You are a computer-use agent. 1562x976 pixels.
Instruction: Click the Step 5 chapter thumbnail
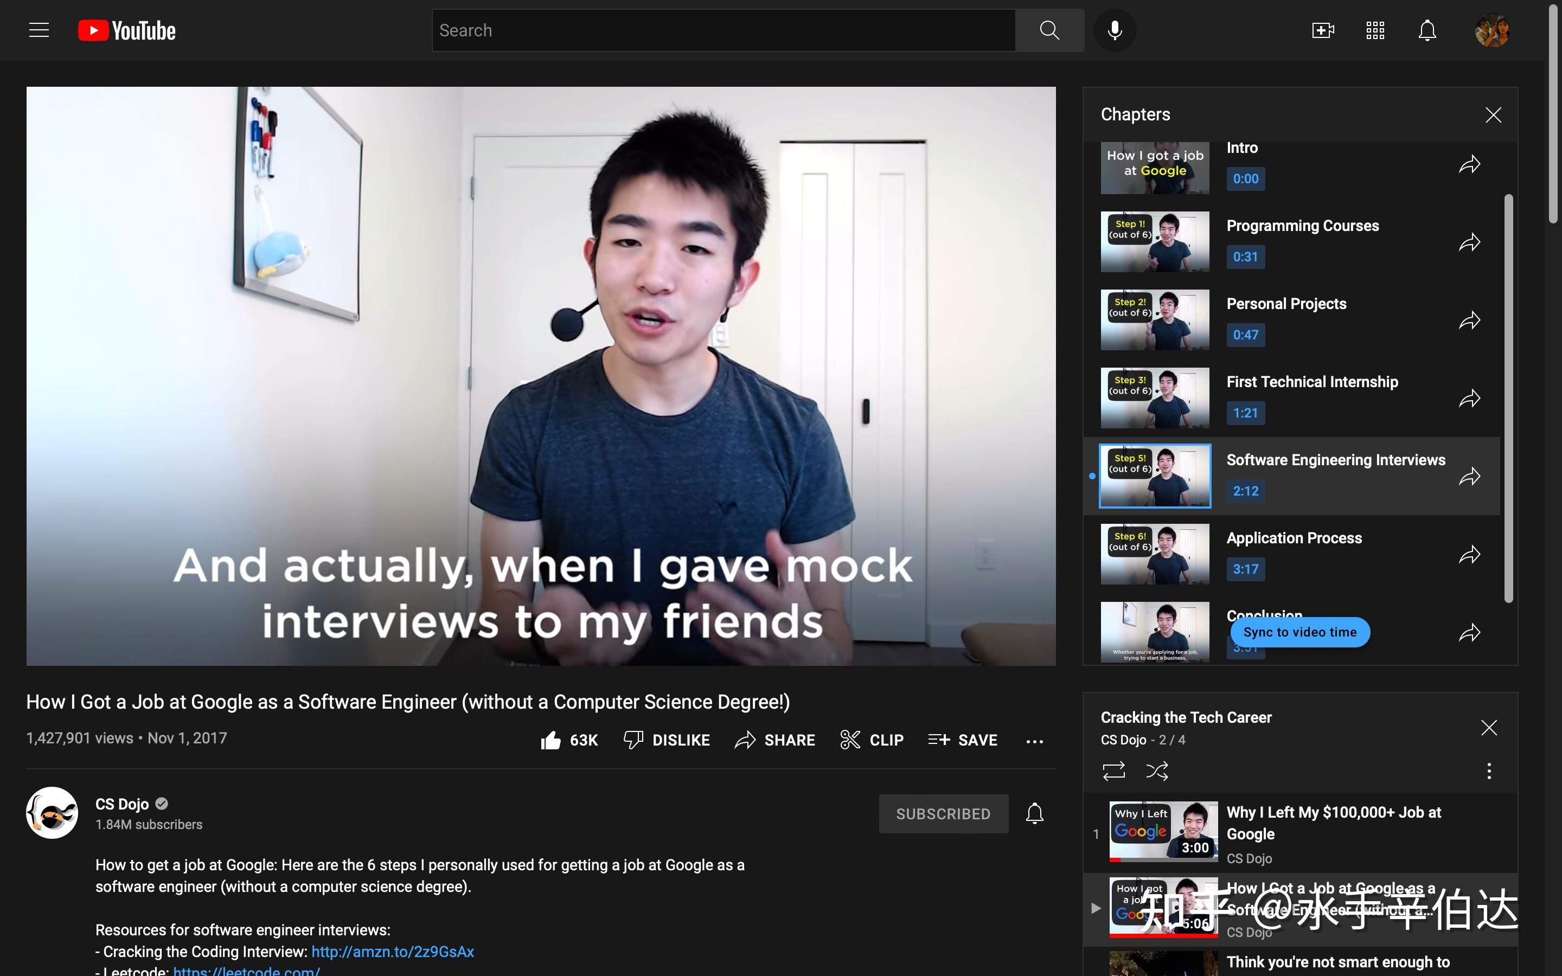(1155, 476)
